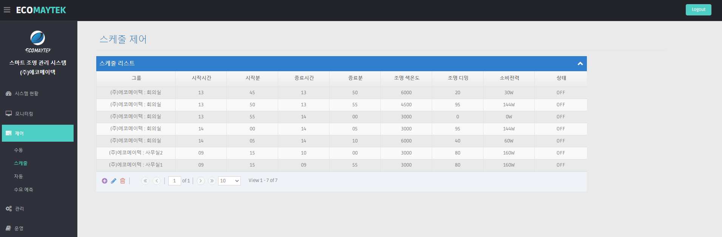This screenshot has width=722, height=237.
Task: Go to next page of schedule list
Action: click(x=201, y=181)
